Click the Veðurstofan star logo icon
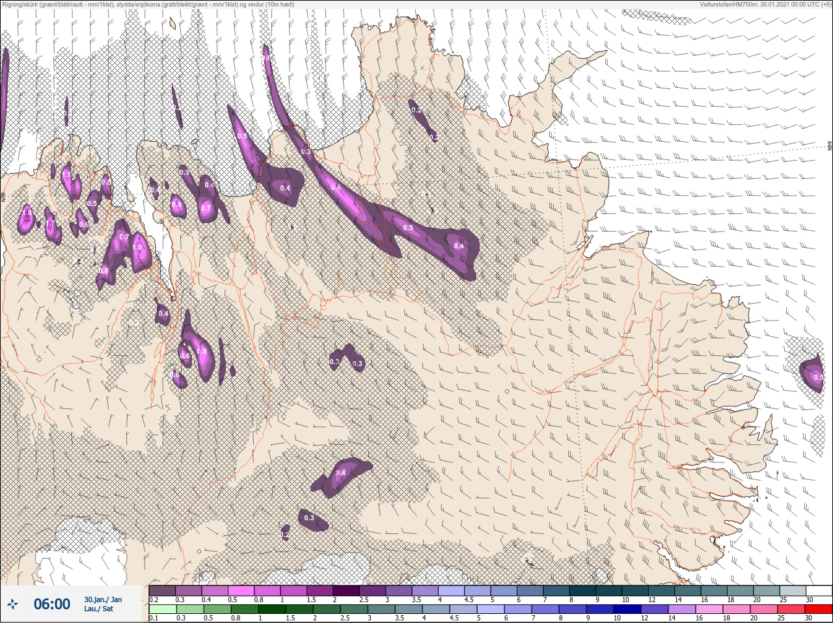Image resolution: width=833 pixels, height=623 pixels. coord(12,605)
